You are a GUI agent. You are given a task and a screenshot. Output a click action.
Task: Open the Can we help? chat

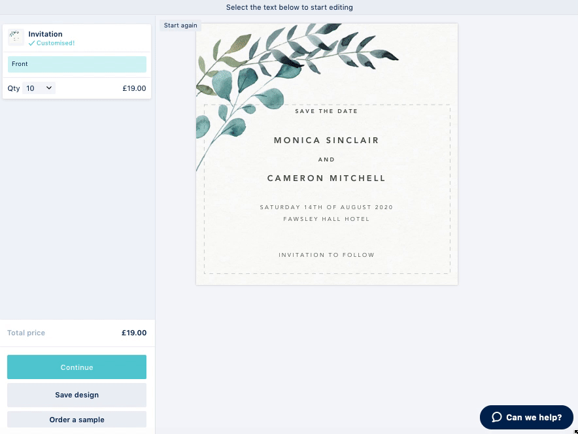526,417
